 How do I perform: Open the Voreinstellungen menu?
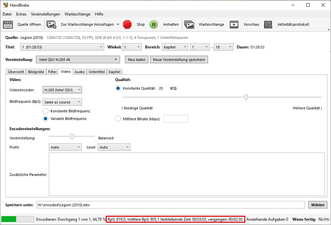[x=45, y=14]
